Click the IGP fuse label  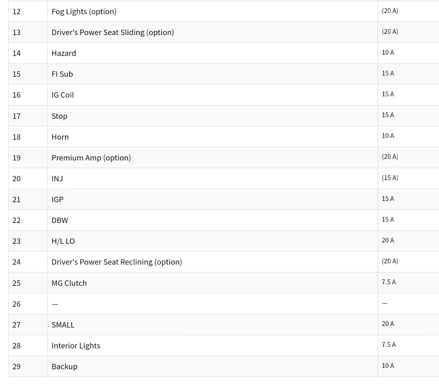[x=57, y=200]
